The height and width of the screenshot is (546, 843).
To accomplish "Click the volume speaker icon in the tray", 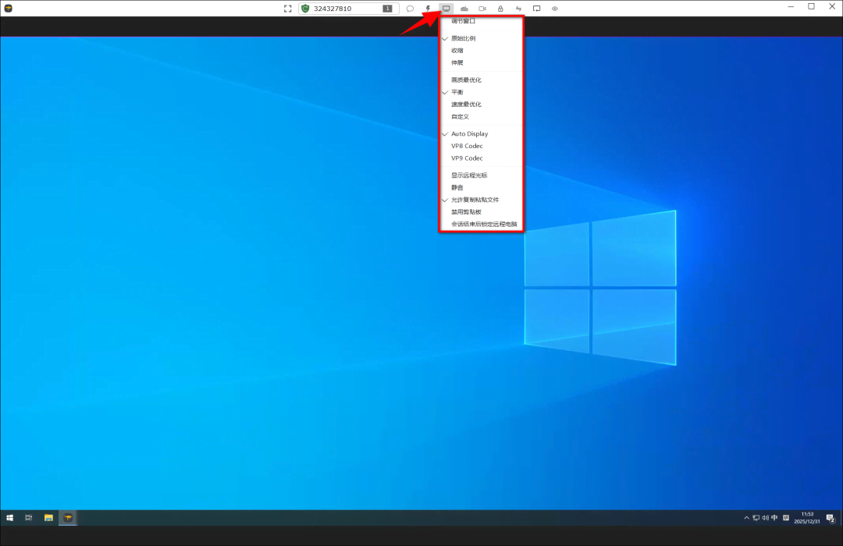I will click(765, 518).
